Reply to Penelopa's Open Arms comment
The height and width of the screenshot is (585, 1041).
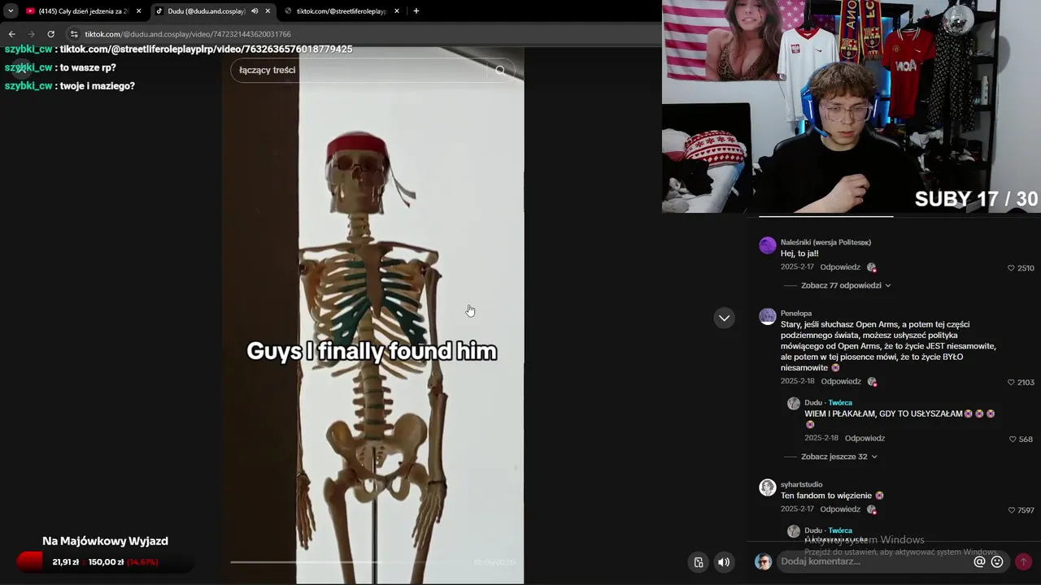[x=841, y=381]
